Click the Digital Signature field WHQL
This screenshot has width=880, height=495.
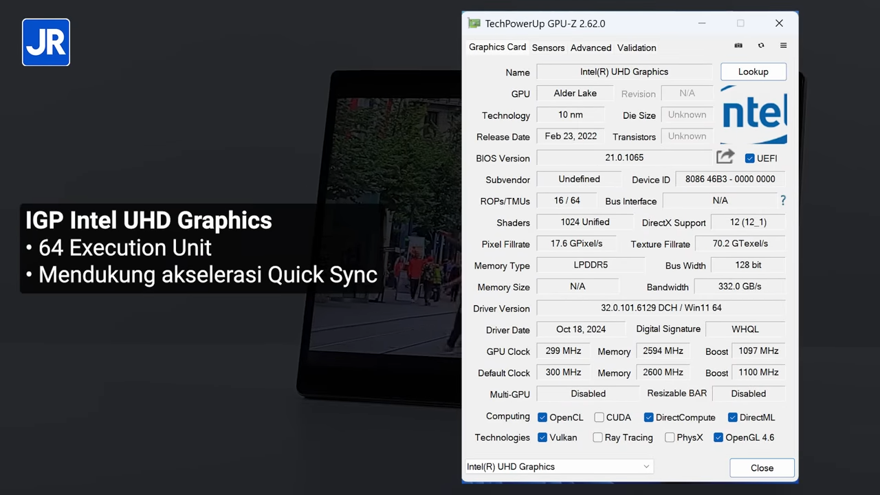(745, 329)
